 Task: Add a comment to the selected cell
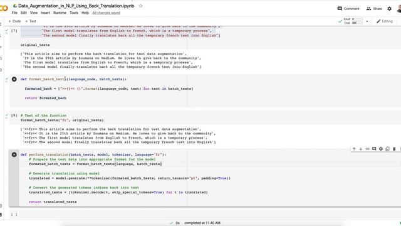click(374, 149)
